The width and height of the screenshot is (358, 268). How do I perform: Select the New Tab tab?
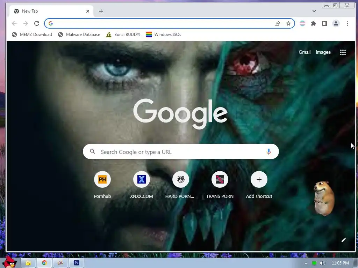(51, 11)
